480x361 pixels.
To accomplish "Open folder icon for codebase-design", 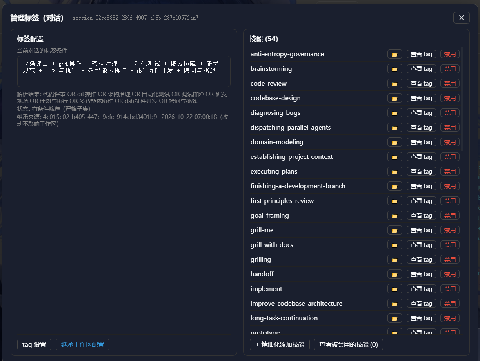I will coord(395,99).
